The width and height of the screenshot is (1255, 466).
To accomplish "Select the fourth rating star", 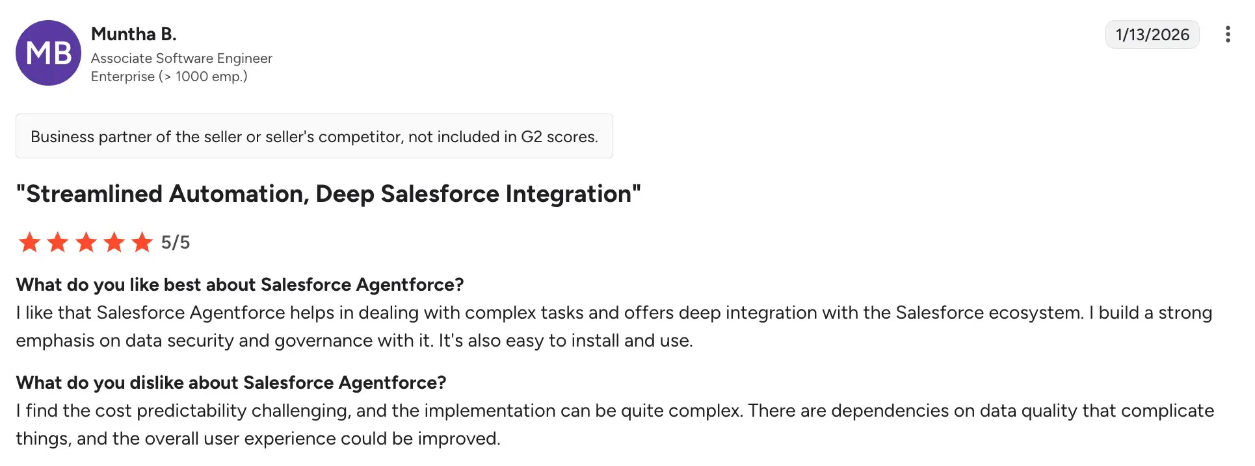I will click(x=114, y=243).
